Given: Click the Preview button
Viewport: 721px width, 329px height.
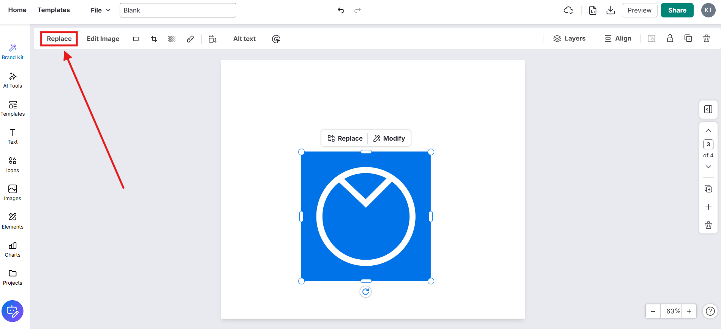Looking at the screenshot, I should [x=639, y=10].
